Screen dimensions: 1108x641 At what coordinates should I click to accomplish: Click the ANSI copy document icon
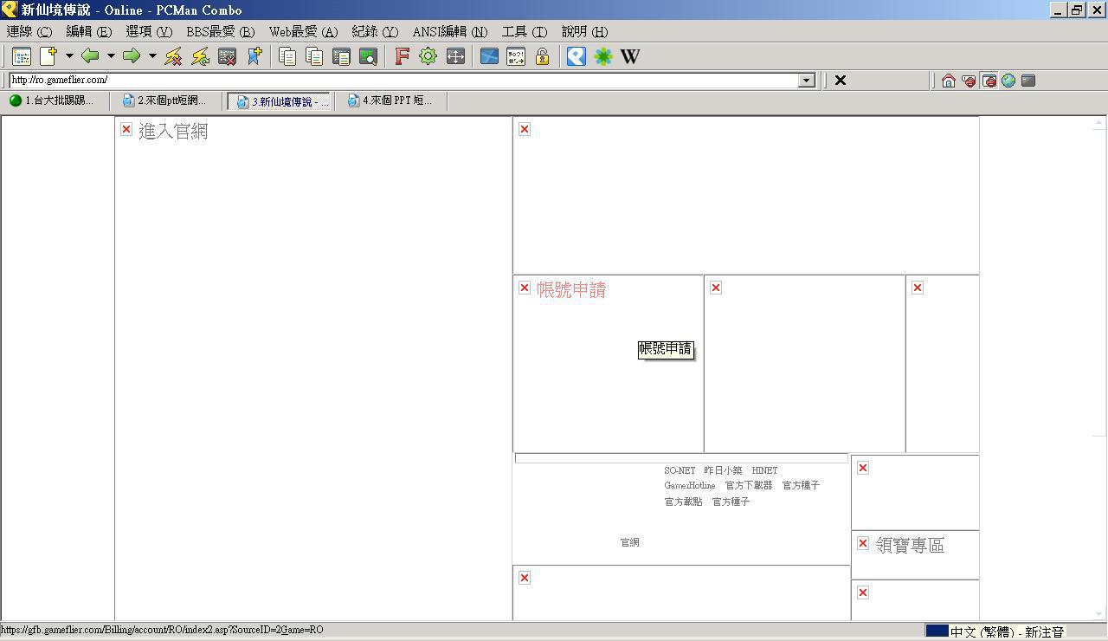point(341,56)
